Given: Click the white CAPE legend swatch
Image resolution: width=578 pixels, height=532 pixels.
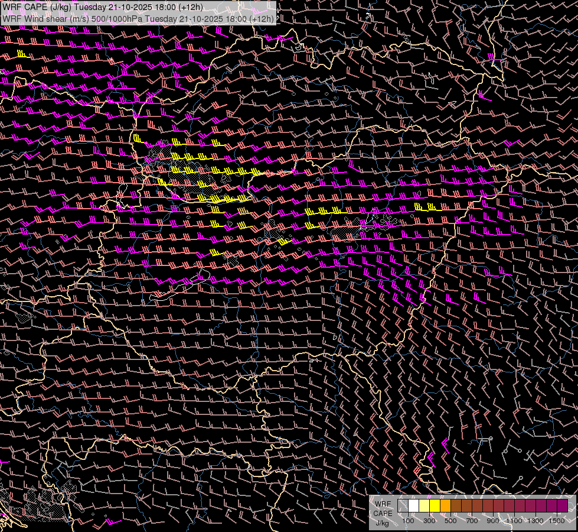Looking at the screenshot, I should [x=414, y=506].
